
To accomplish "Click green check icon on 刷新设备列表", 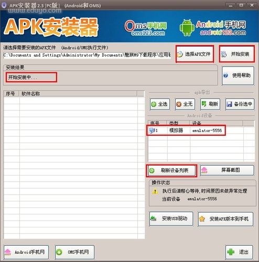I will [x=152, y=170].
